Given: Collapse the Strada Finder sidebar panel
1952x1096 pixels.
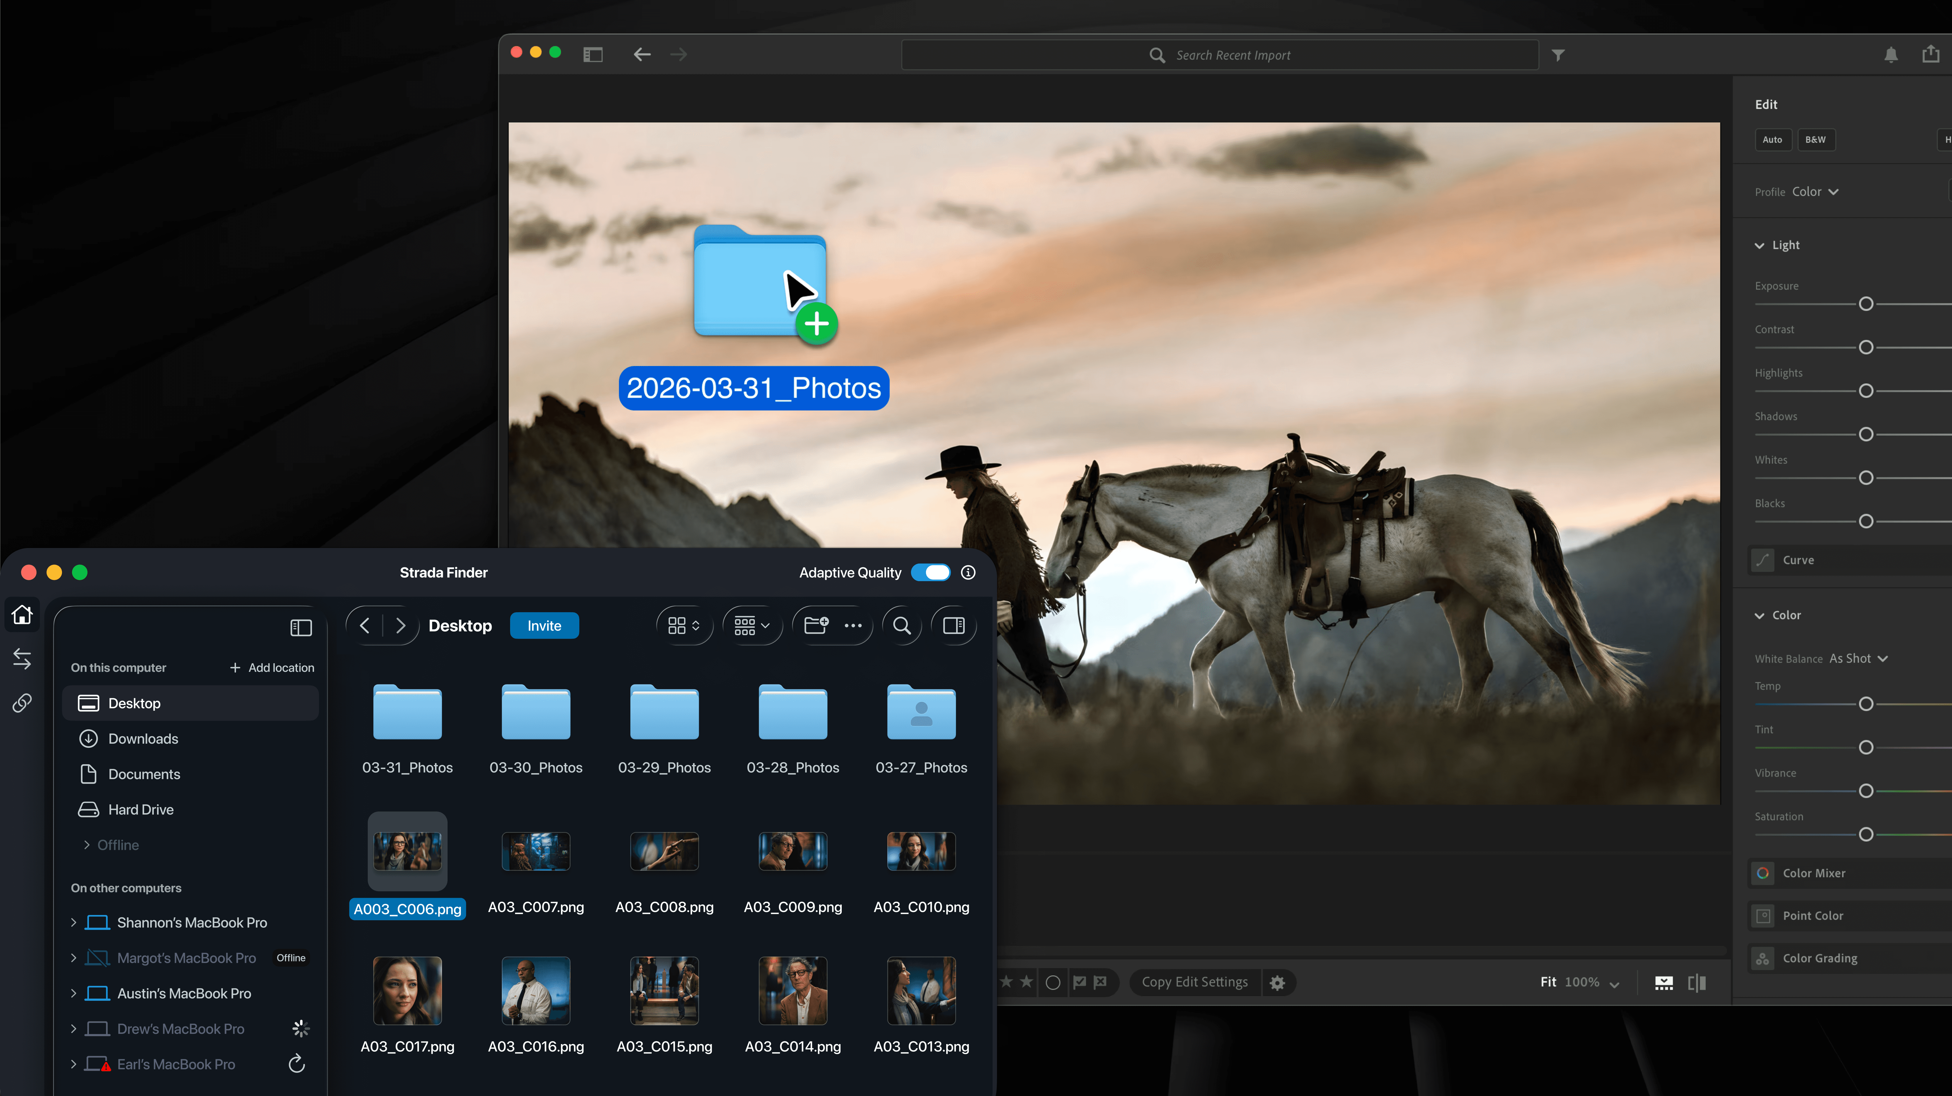Looking at the screenshot, I should coord(301,627).
